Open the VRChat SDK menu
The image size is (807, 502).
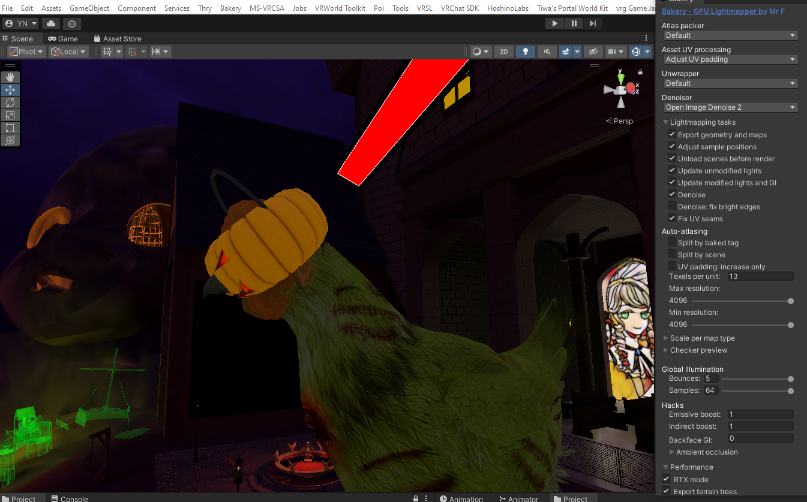pos(460,8)
